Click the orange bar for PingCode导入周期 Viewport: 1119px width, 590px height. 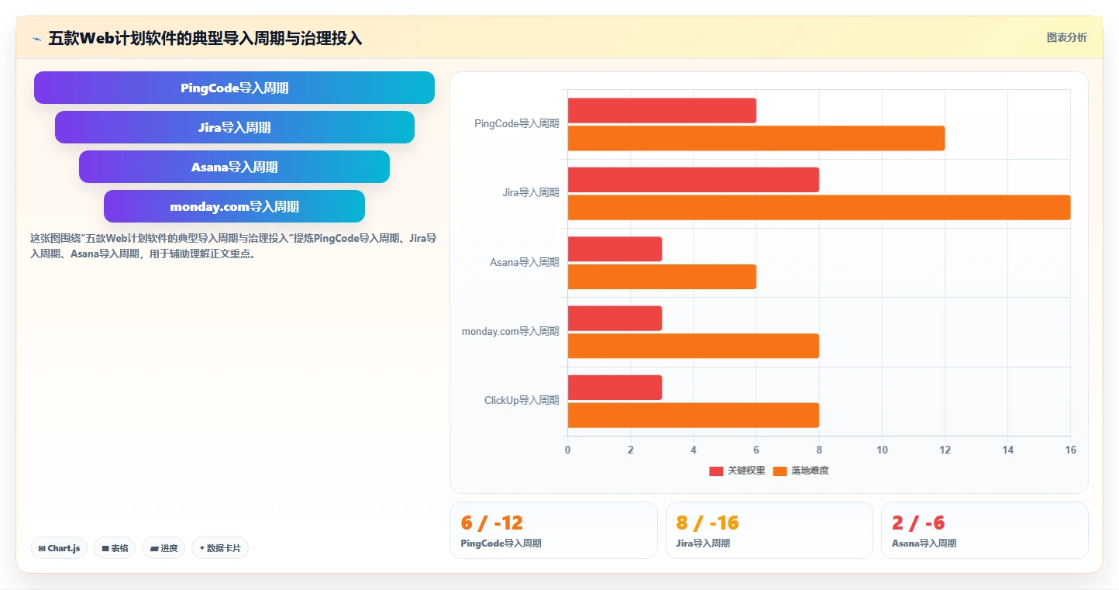756,138
